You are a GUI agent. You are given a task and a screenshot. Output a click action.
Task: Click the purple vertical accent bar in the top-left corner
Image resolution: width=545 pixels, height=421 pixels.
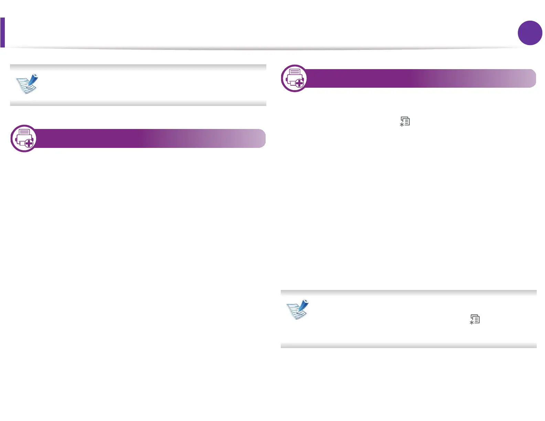click(x=2, y=32)
